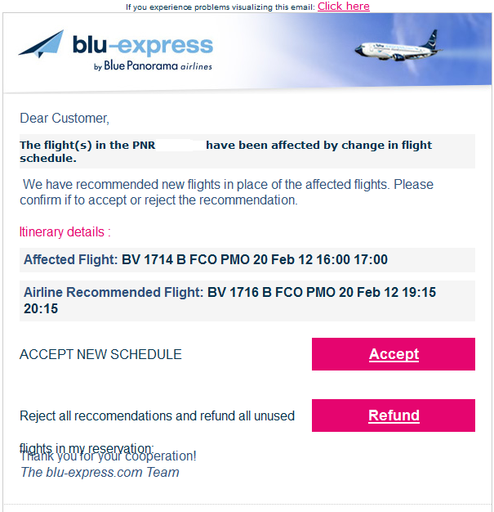Select the Affected Flight BV 1714 row

[247, 260]
